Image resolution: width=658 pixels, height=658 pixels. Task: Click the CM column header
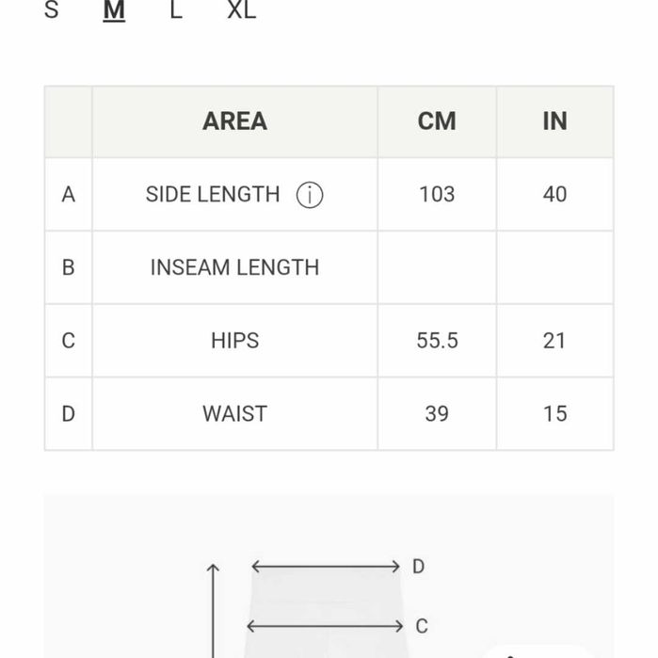pos(437,121)
